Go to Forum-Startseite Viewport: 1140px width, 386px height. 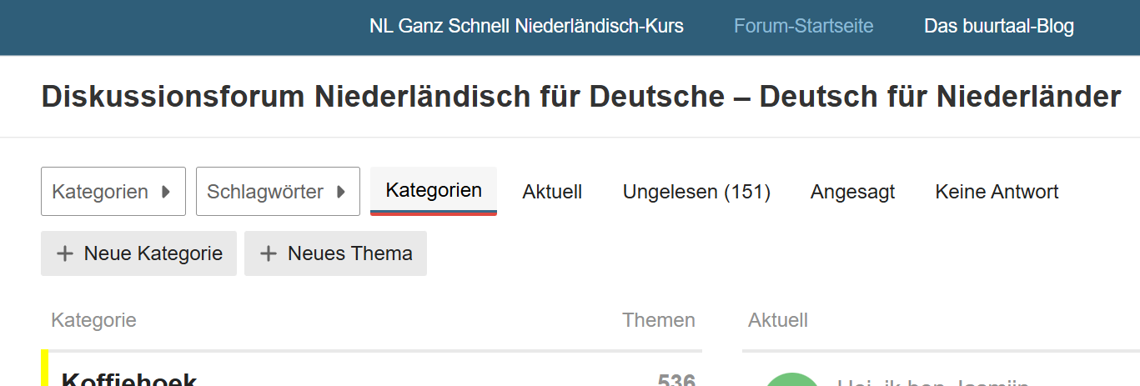pos(804,26)
